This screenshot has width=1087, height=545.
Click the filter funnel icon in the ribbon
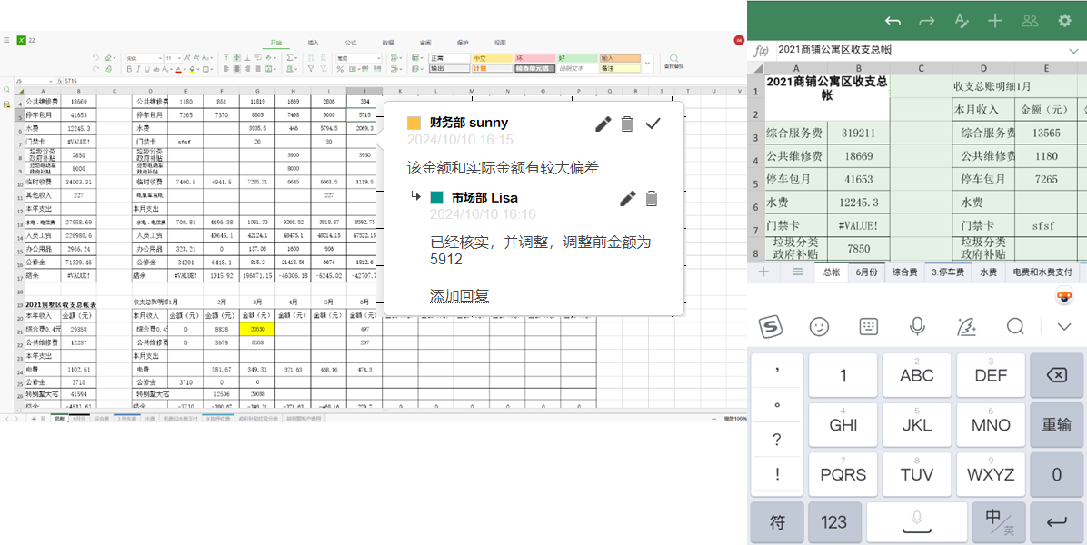pos(311,69)
